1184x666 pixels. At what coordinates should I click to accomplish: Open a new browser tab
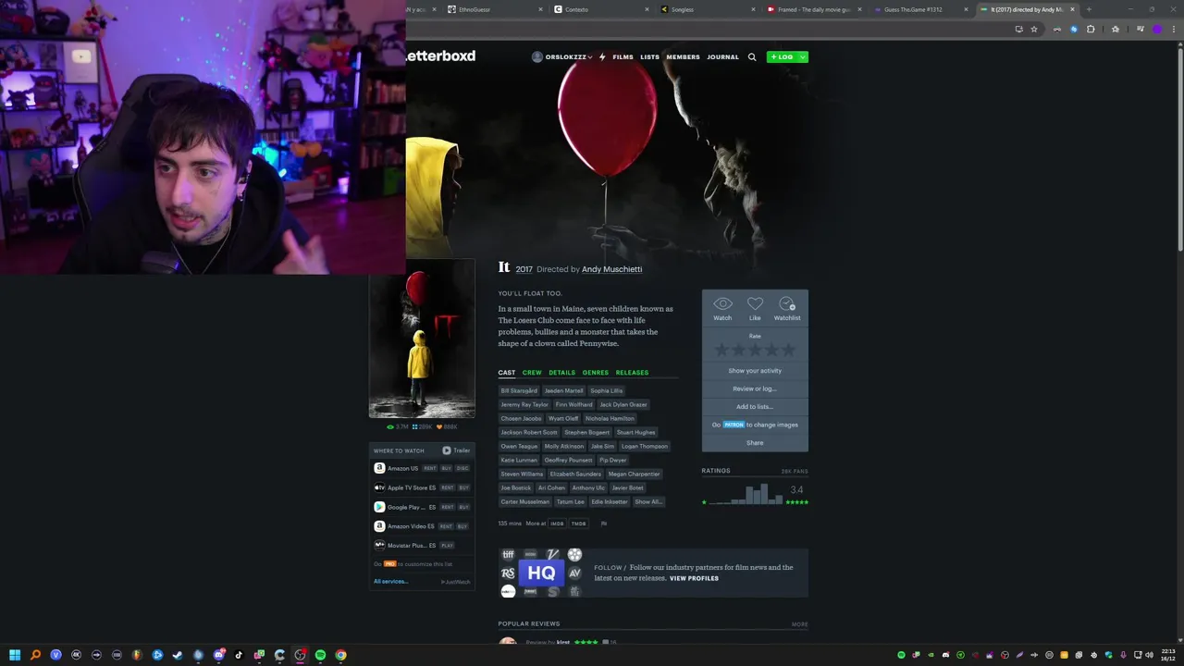coord(1089,9)
